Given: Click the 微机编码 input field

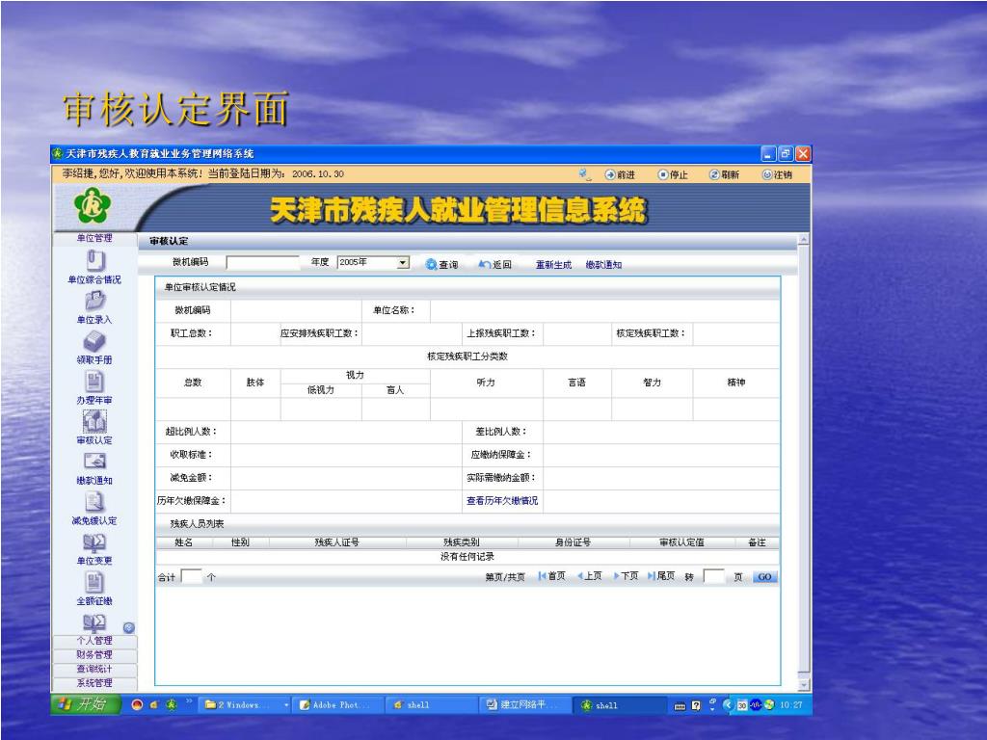Looking at the screenshot, I should [x=263, y=263].
